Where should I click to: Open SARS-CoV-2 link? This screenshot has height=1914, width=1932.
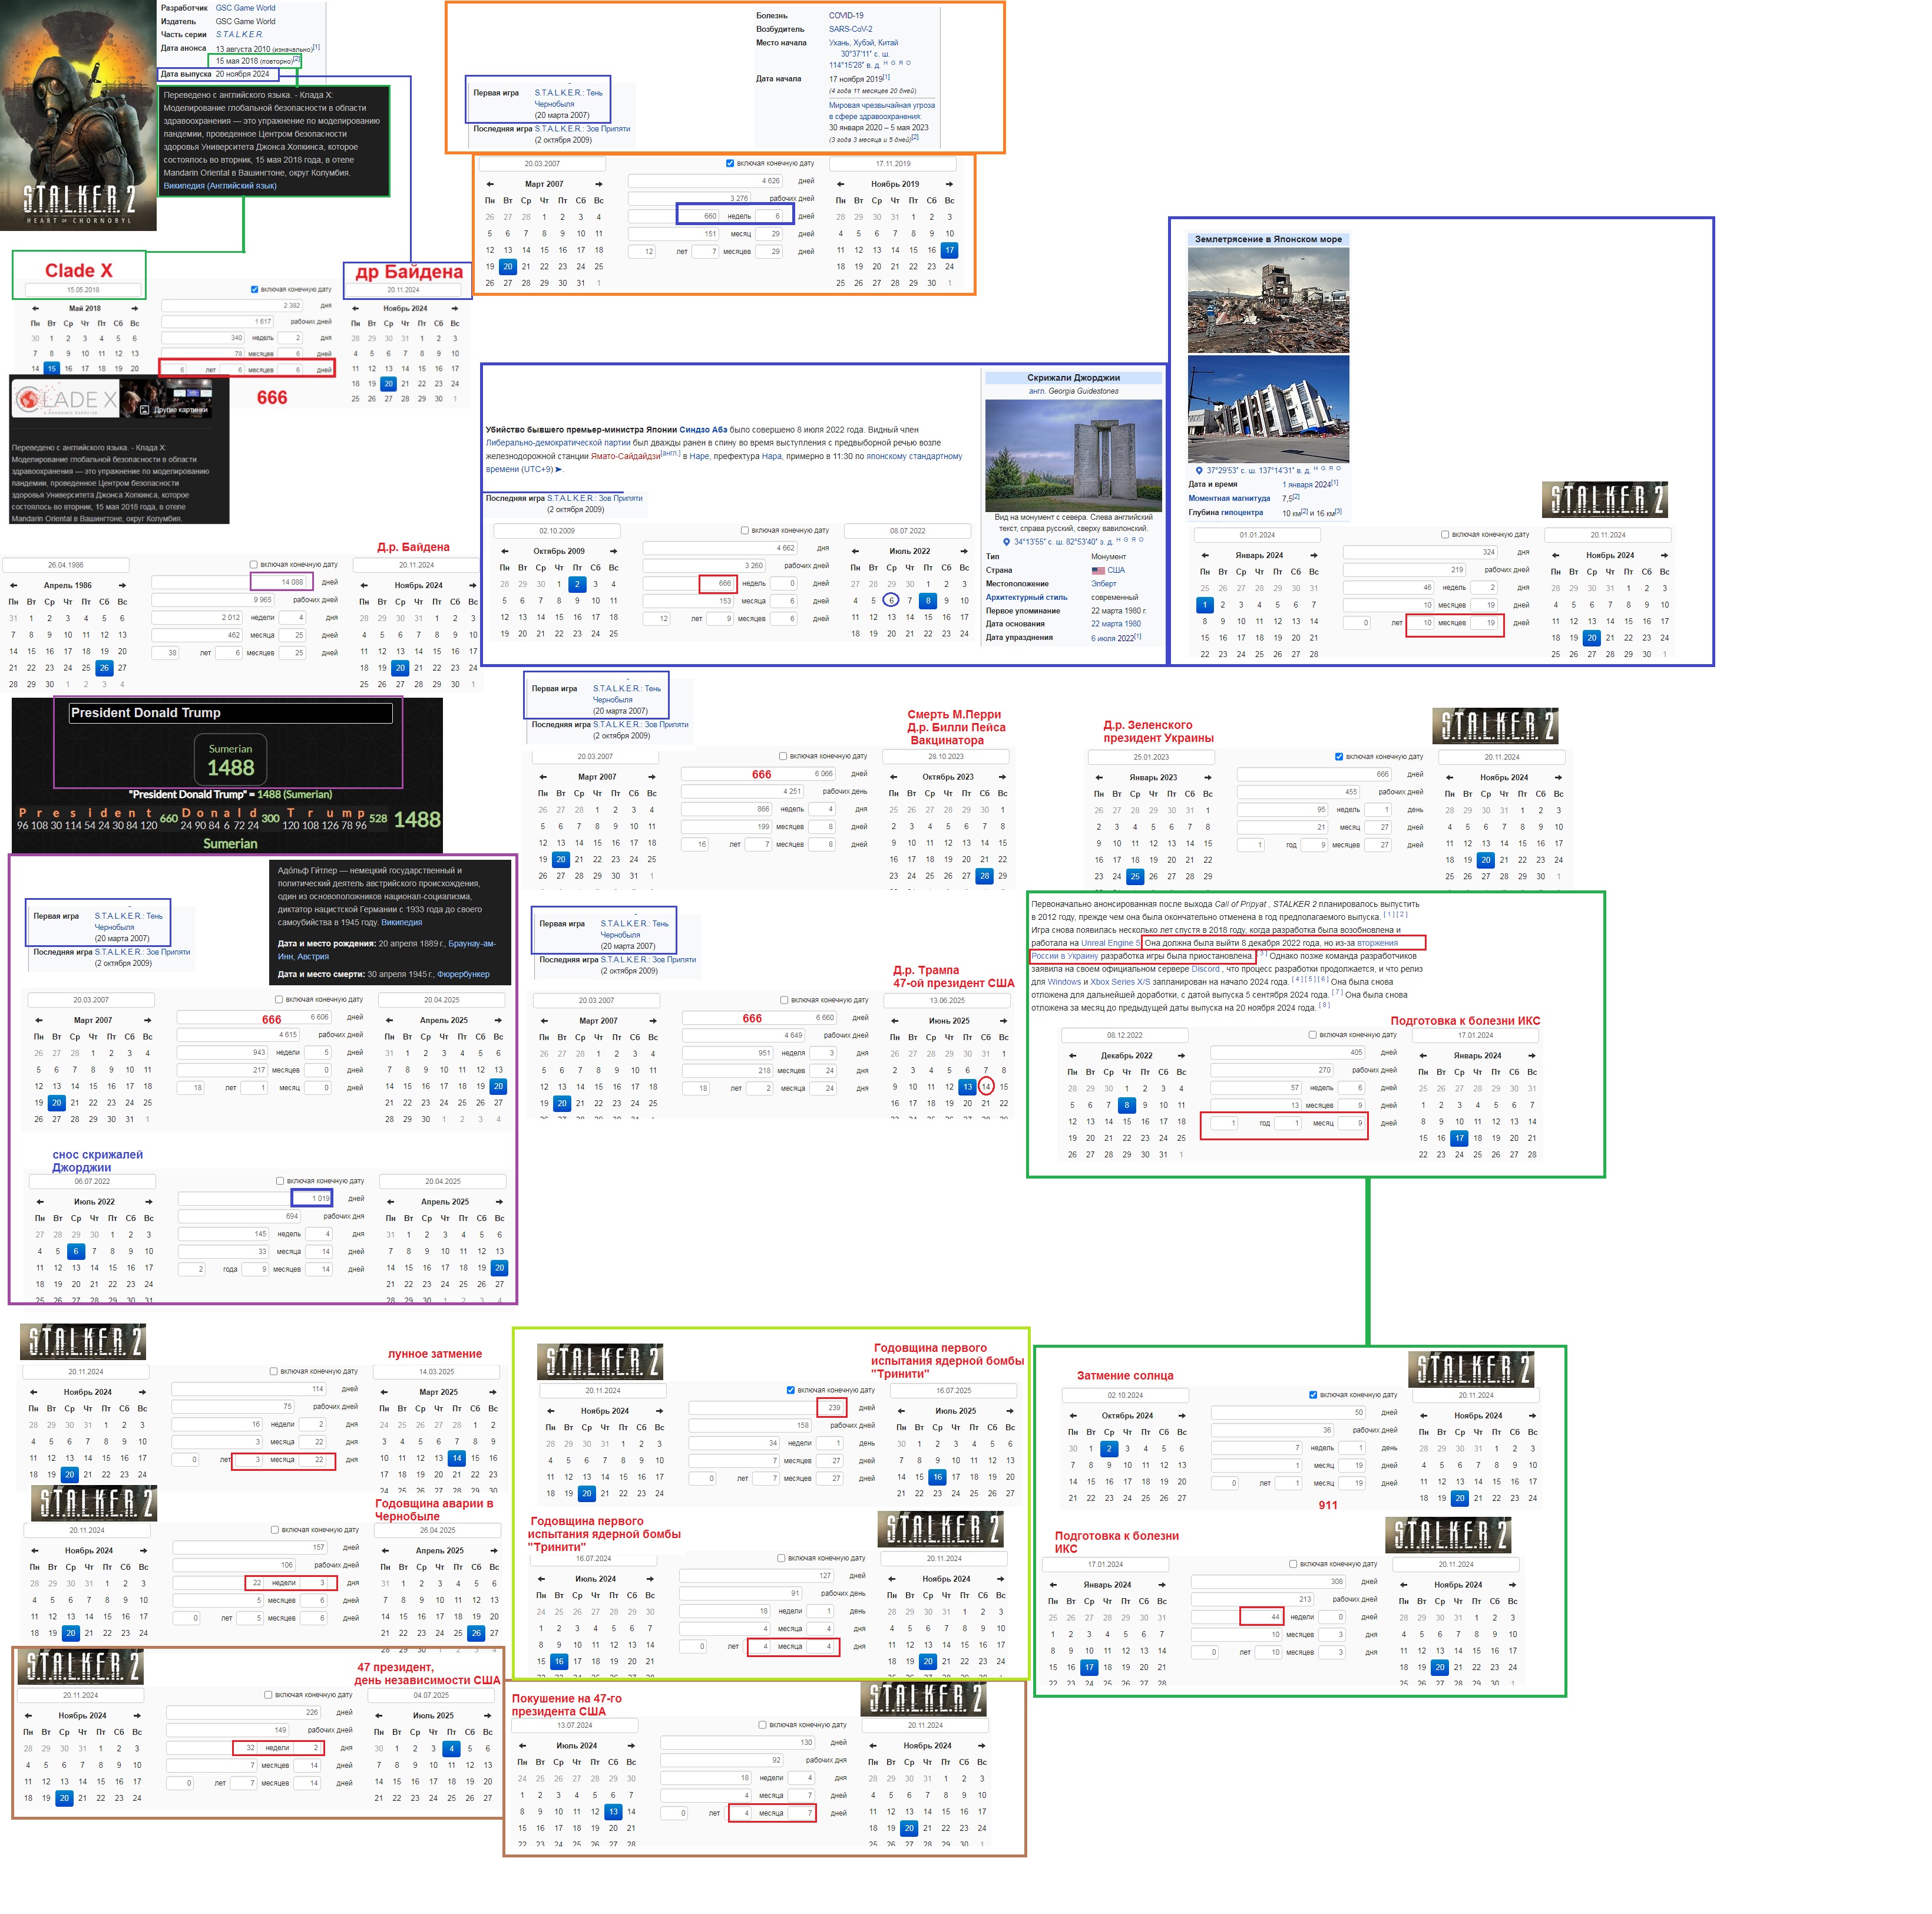(850, 29)
